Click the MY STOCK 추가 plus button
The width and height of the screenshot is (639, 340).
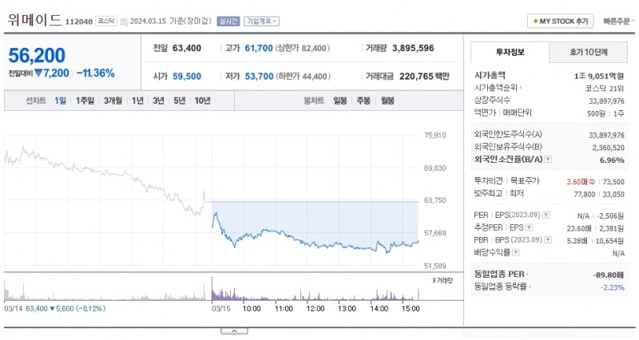[559, 21]
